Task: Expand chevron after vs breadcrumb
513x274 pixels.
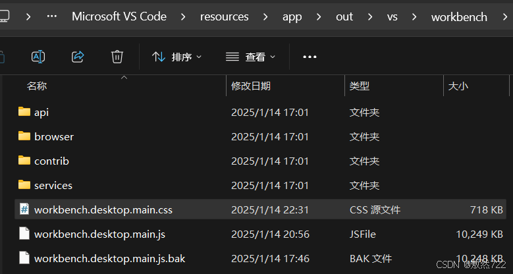Action: point(414,16)
